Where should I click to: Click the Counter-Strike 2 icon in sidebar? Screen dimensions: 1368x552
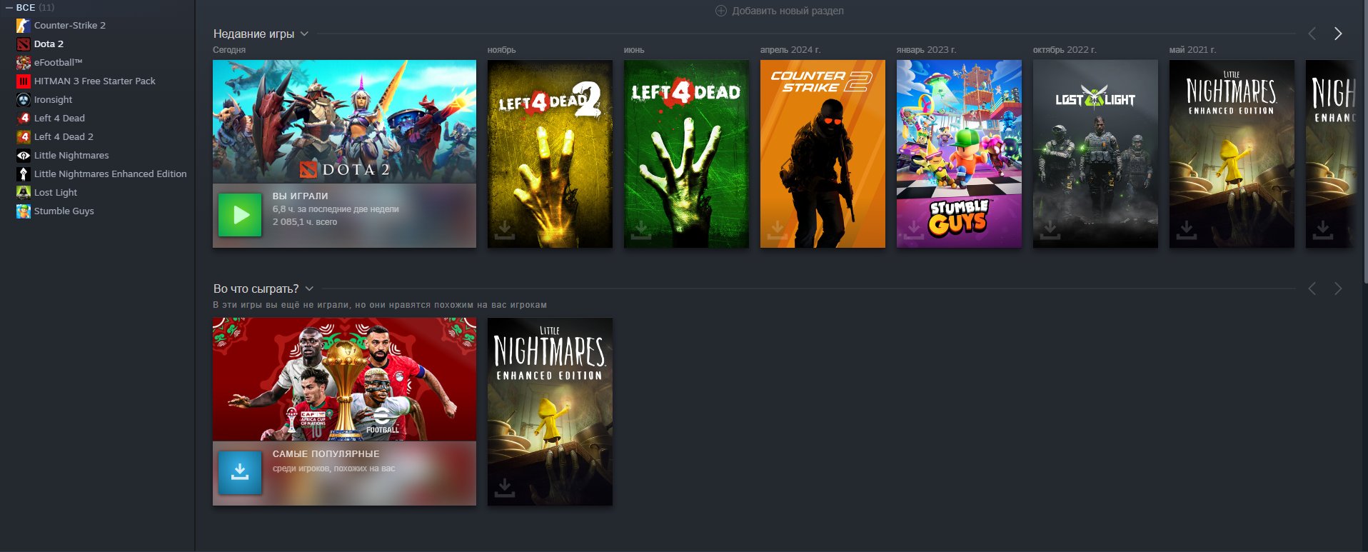(x=24, y=26)
